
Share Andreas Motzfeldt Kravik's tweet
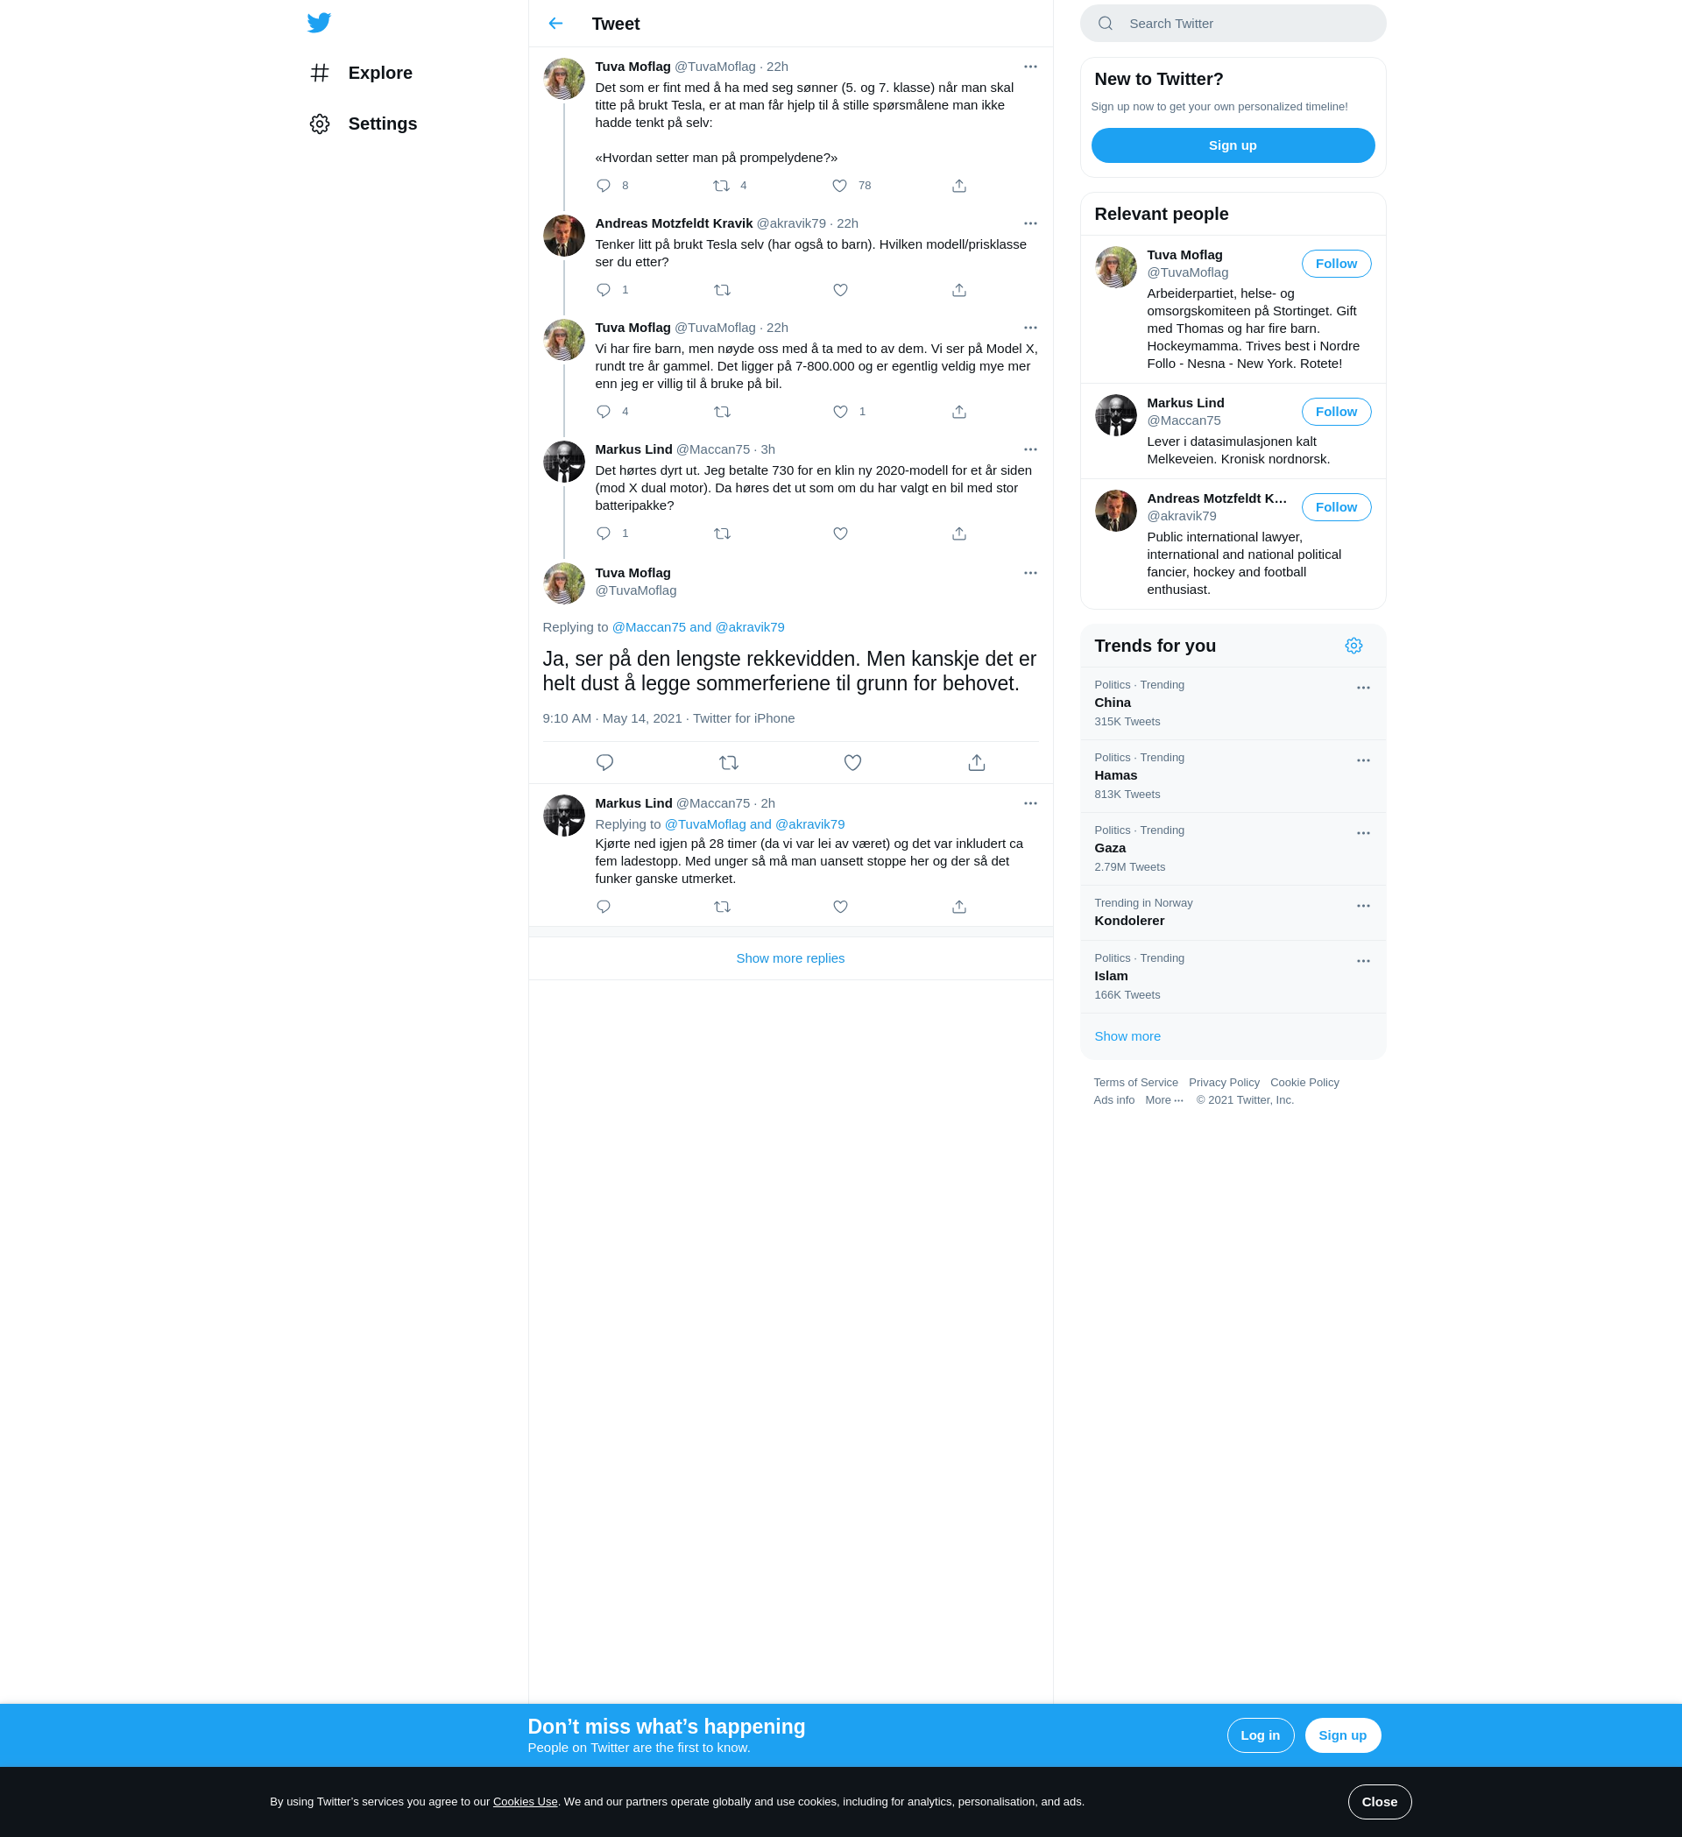pos(958,290)
